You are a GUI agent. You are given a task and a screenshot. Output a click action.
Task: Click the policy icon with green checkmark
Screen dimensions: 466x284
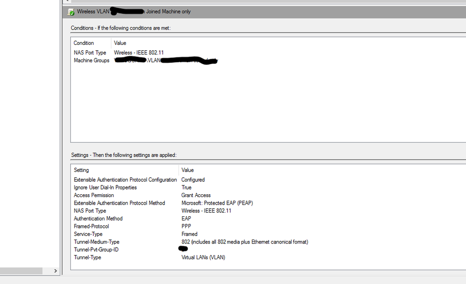coord(71,12)
